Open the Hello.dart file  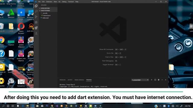[48, 18]
